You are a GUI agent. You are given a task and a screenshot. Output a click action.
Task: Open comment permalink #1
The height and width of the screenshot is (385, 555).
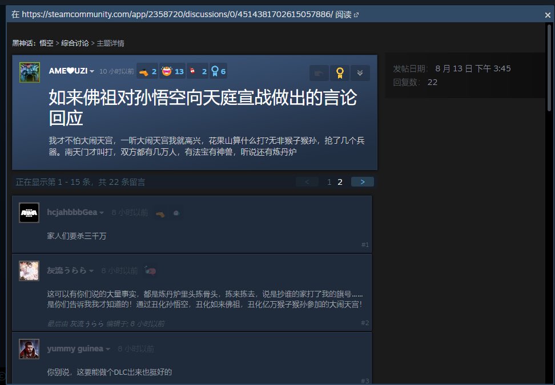coord(365,245)
